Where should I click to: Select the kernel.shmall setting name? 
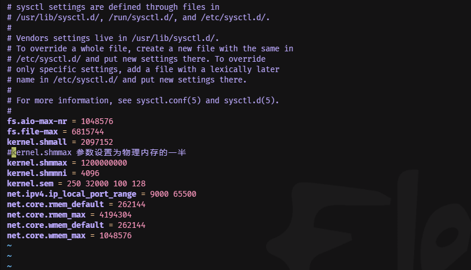click(37, 142)
